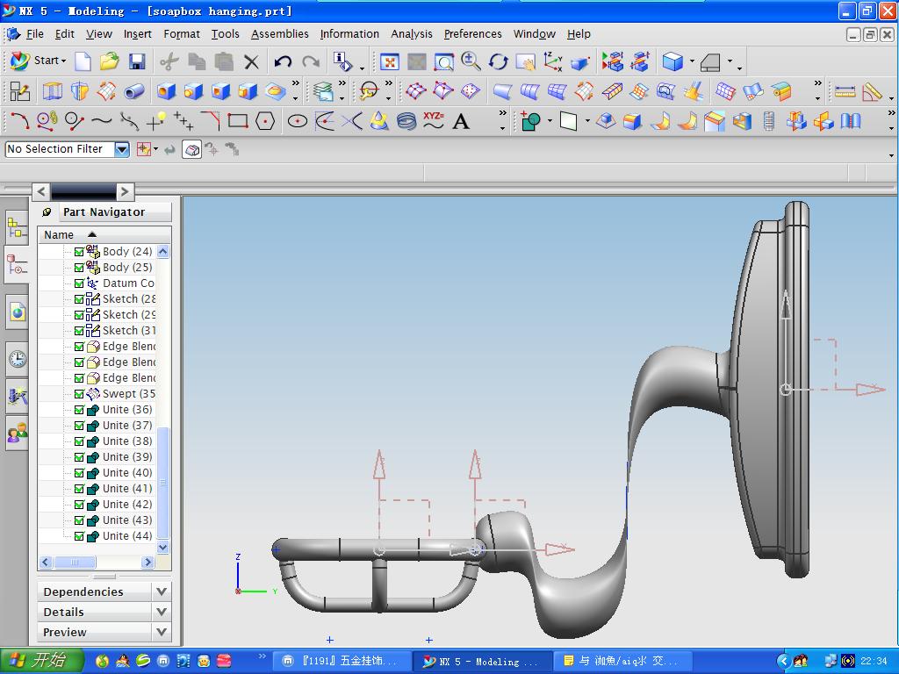Screen dimensions: 899x674
Task: Toggle checkbox for Unite (36)
Action: (x=79, y=410)
